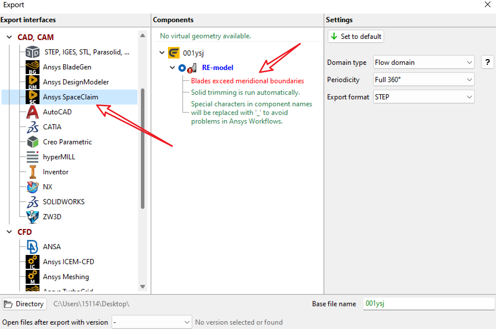Click the RE-model component label
Viewport: 496px width, 329px height.
[218, 68]
